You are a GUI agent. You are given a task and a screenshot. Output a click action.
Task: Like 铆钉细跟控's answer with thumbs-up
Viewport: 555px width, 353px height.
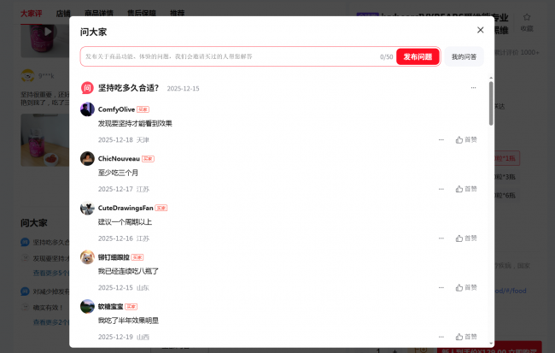click(x=466, y=288)
